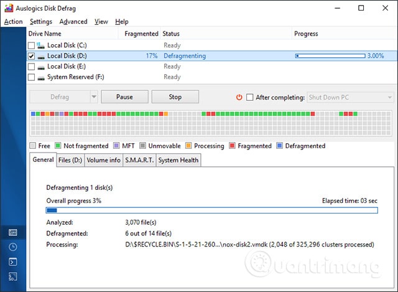Screen dimensions: 398x292
Task: Enable the After completing checkbox
Action: (x=250, y=97)
